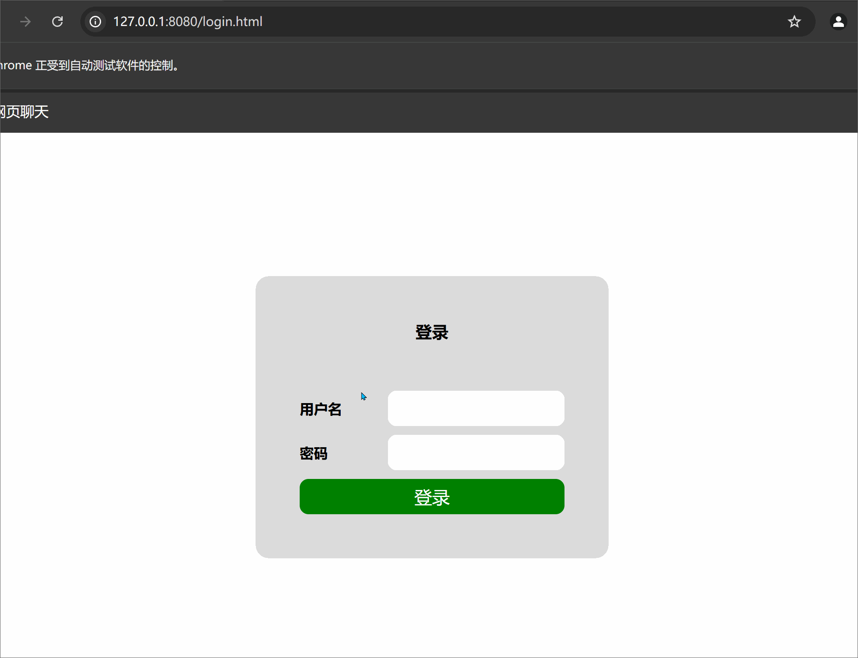The height and width of the screenshot is (658, 858).
Task: Click the bold 登录 heading
Action: (x=432, y=333)
